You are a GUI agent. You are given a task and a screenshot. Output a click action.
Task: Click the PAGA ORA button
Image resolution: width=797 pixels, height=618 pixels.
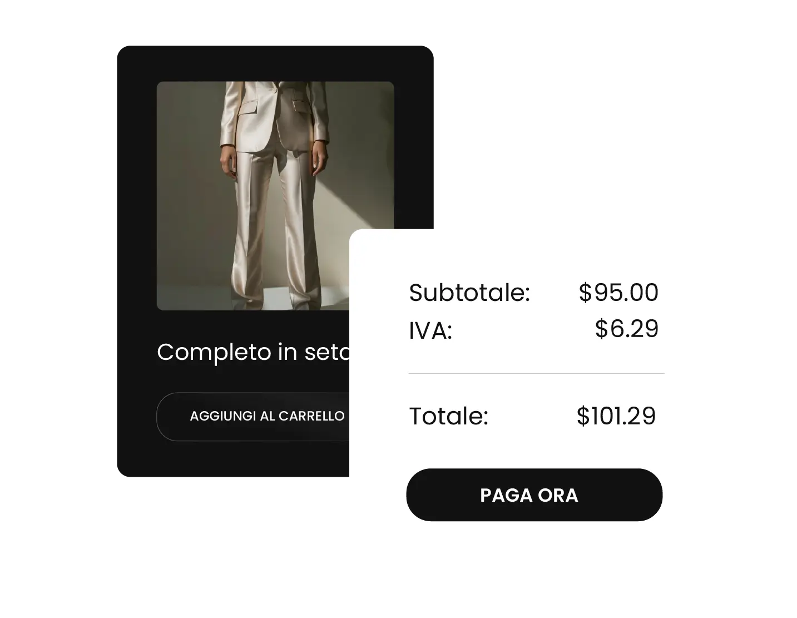point(534,495)
